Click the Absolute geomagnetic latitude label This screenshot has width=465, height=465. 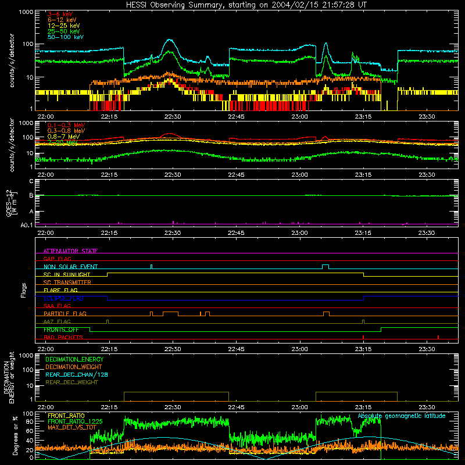(402, 416)
